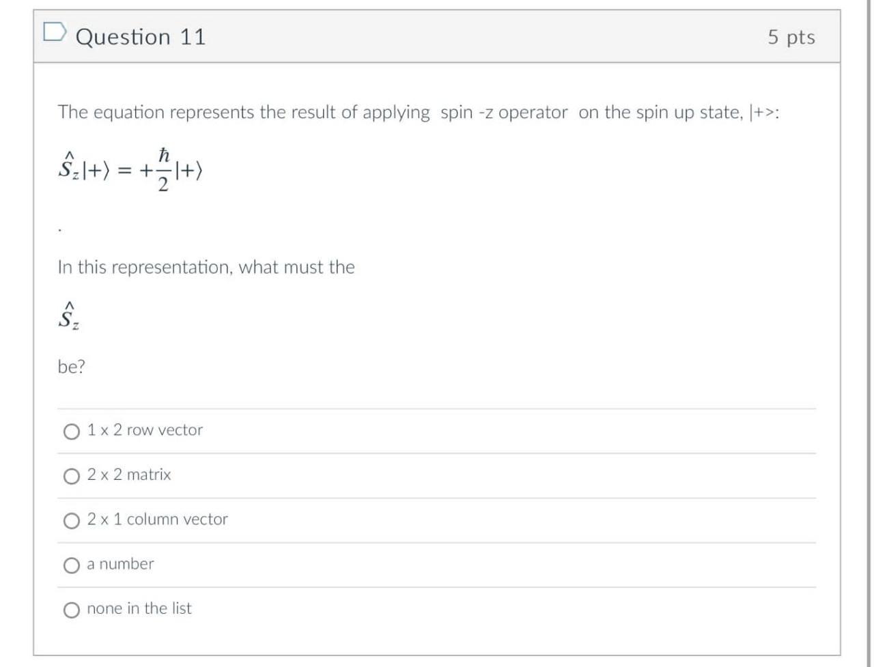Select the radio button for 1 x 2 row vector
This screenshot has height=667, width=874.
click(71, 431)
